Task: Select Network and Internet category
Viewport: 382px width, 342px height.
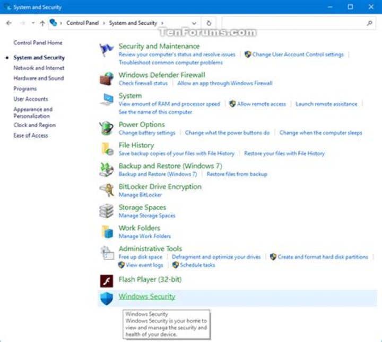Action: pyautogui.click(x=39, y=68)
